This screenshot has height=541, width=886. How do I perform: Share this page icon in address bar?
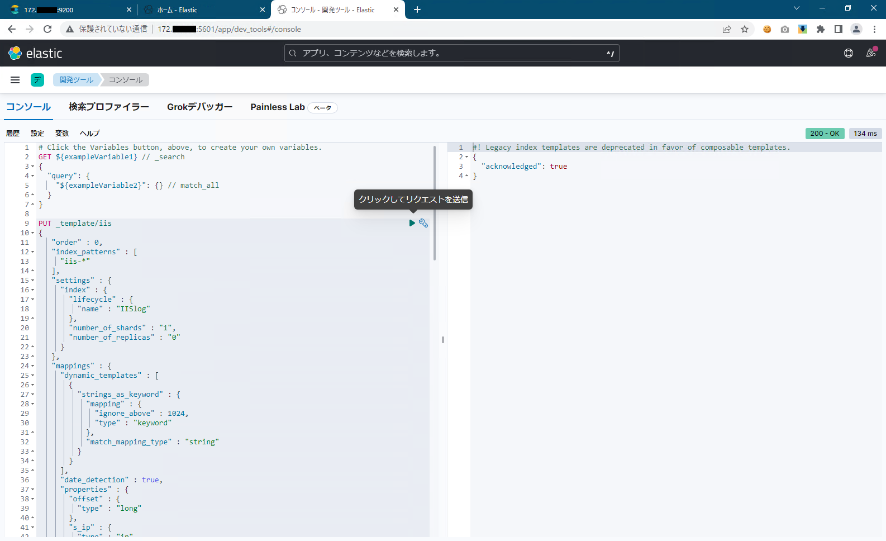point(727,29)
